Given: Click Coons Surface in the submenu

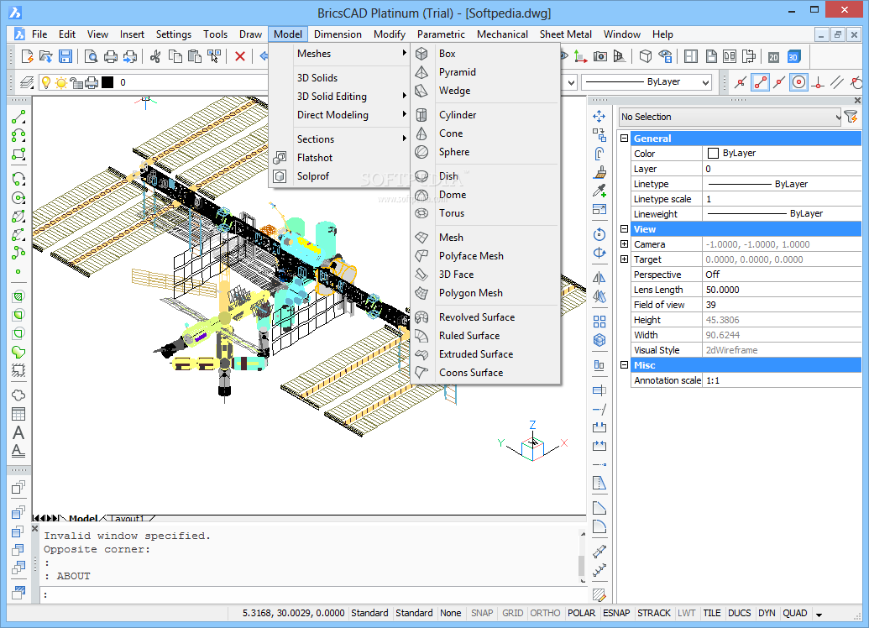Looking at the screenshot, I should coord(485,373).
